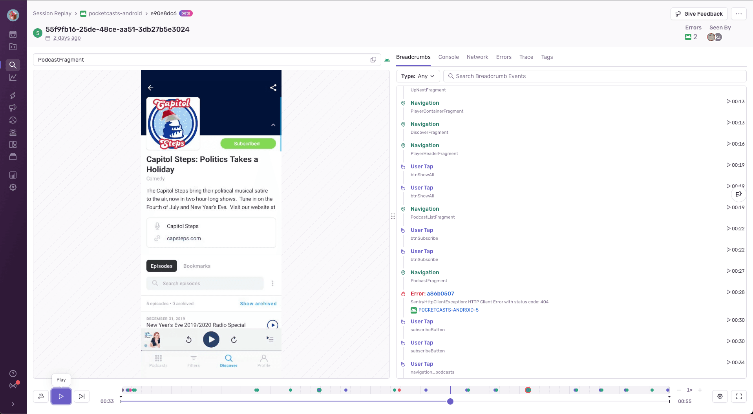Click the User Feedback megaphone icon in sidebar

pos(13,108)
